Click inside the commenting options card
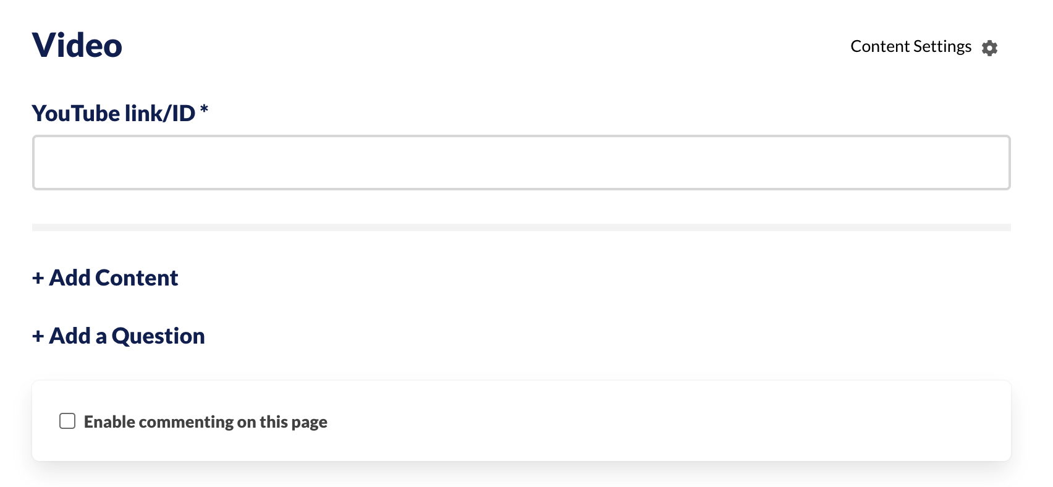Viewport: 1053px width, 487px height. pyautogui.click(x=522, y=421)
